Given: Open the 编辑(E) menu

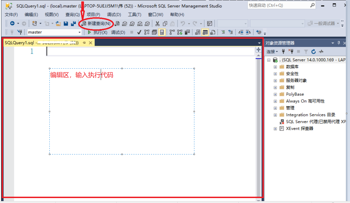Looking at the screenshot, I should point(31,15).
